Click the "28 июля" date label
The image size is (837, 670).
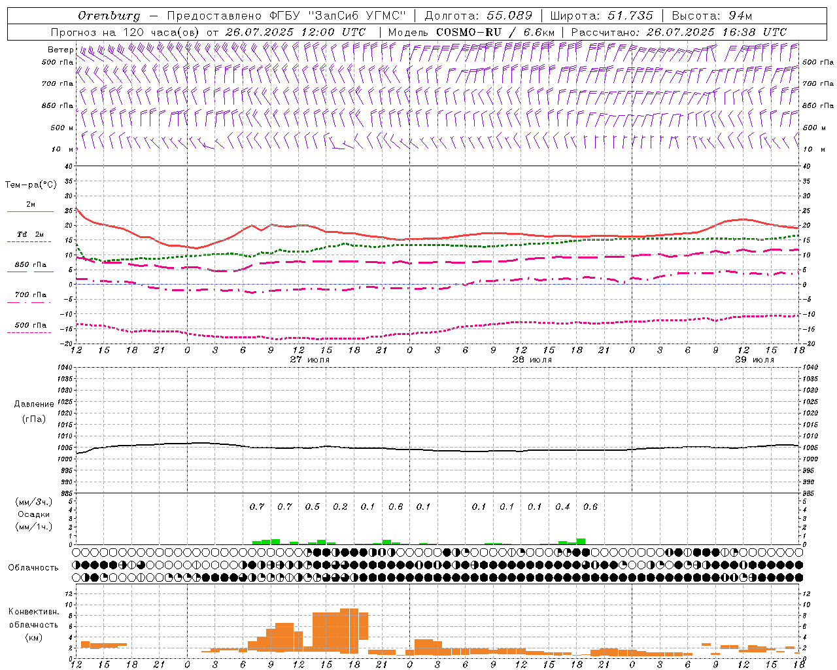(x=532, y=360)
